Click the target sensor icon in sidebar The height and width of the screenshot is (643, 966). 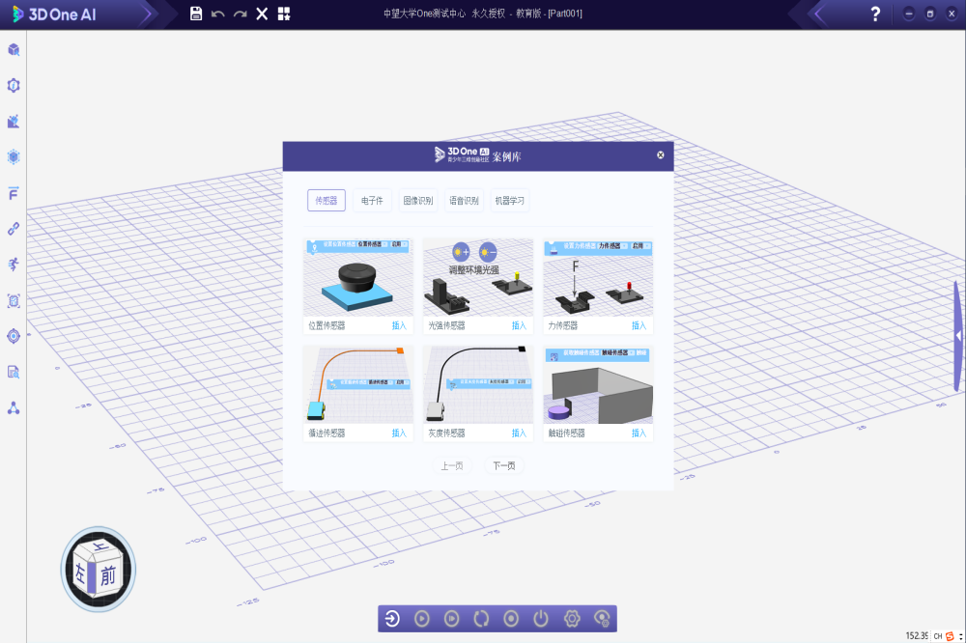(14, 336)
